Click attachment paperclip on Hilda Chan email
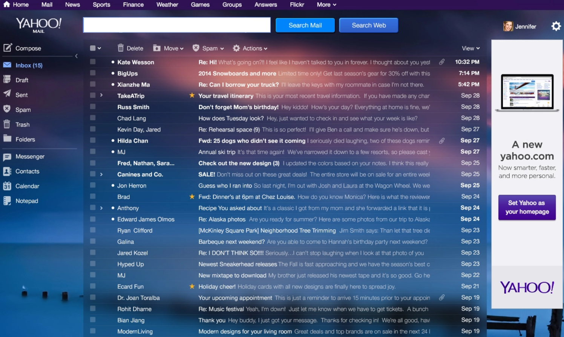The width and height of the screenshot is (564, 337). tap(441, 140)
